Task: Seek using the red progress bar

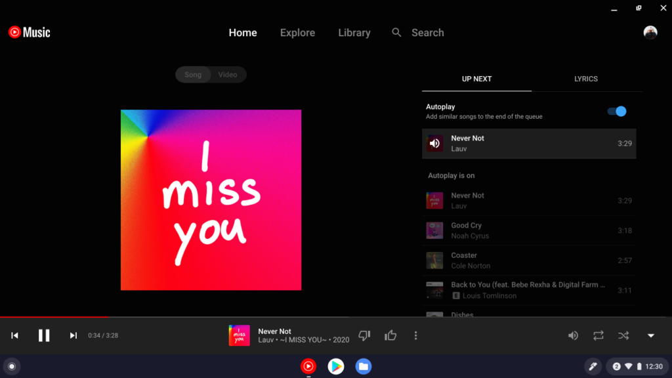Action: pyautogui.click(x=54, y=317)
